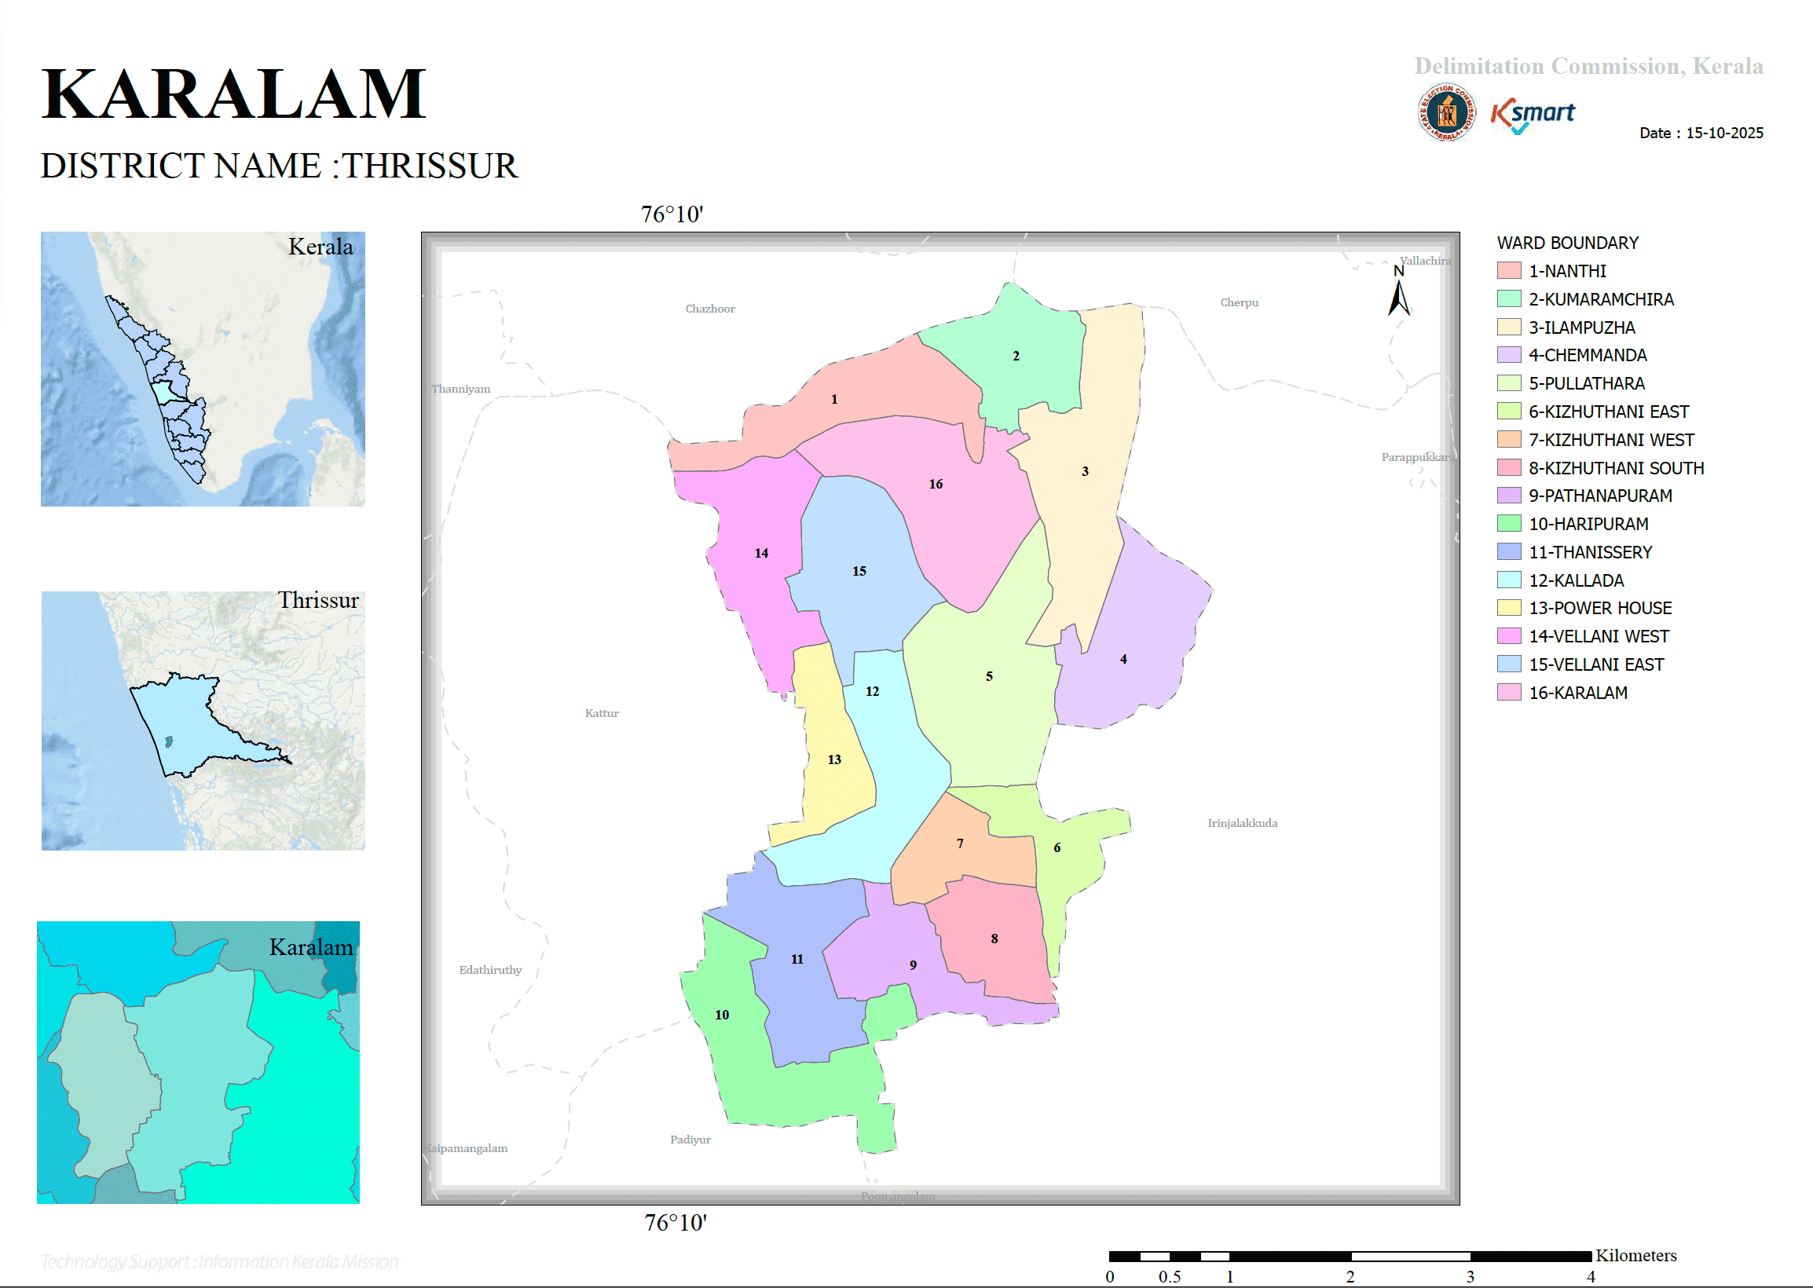Click the 14-VELLANI WEST legend label
Viewport: 1813px width, 1288px height.
tap(1599, 636)
